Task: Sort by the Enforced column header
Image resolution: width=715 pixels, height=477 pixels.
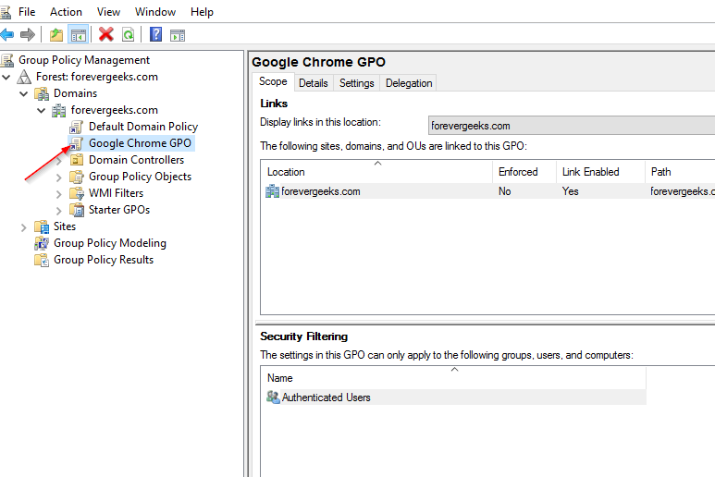Action: tap(524, 172)
